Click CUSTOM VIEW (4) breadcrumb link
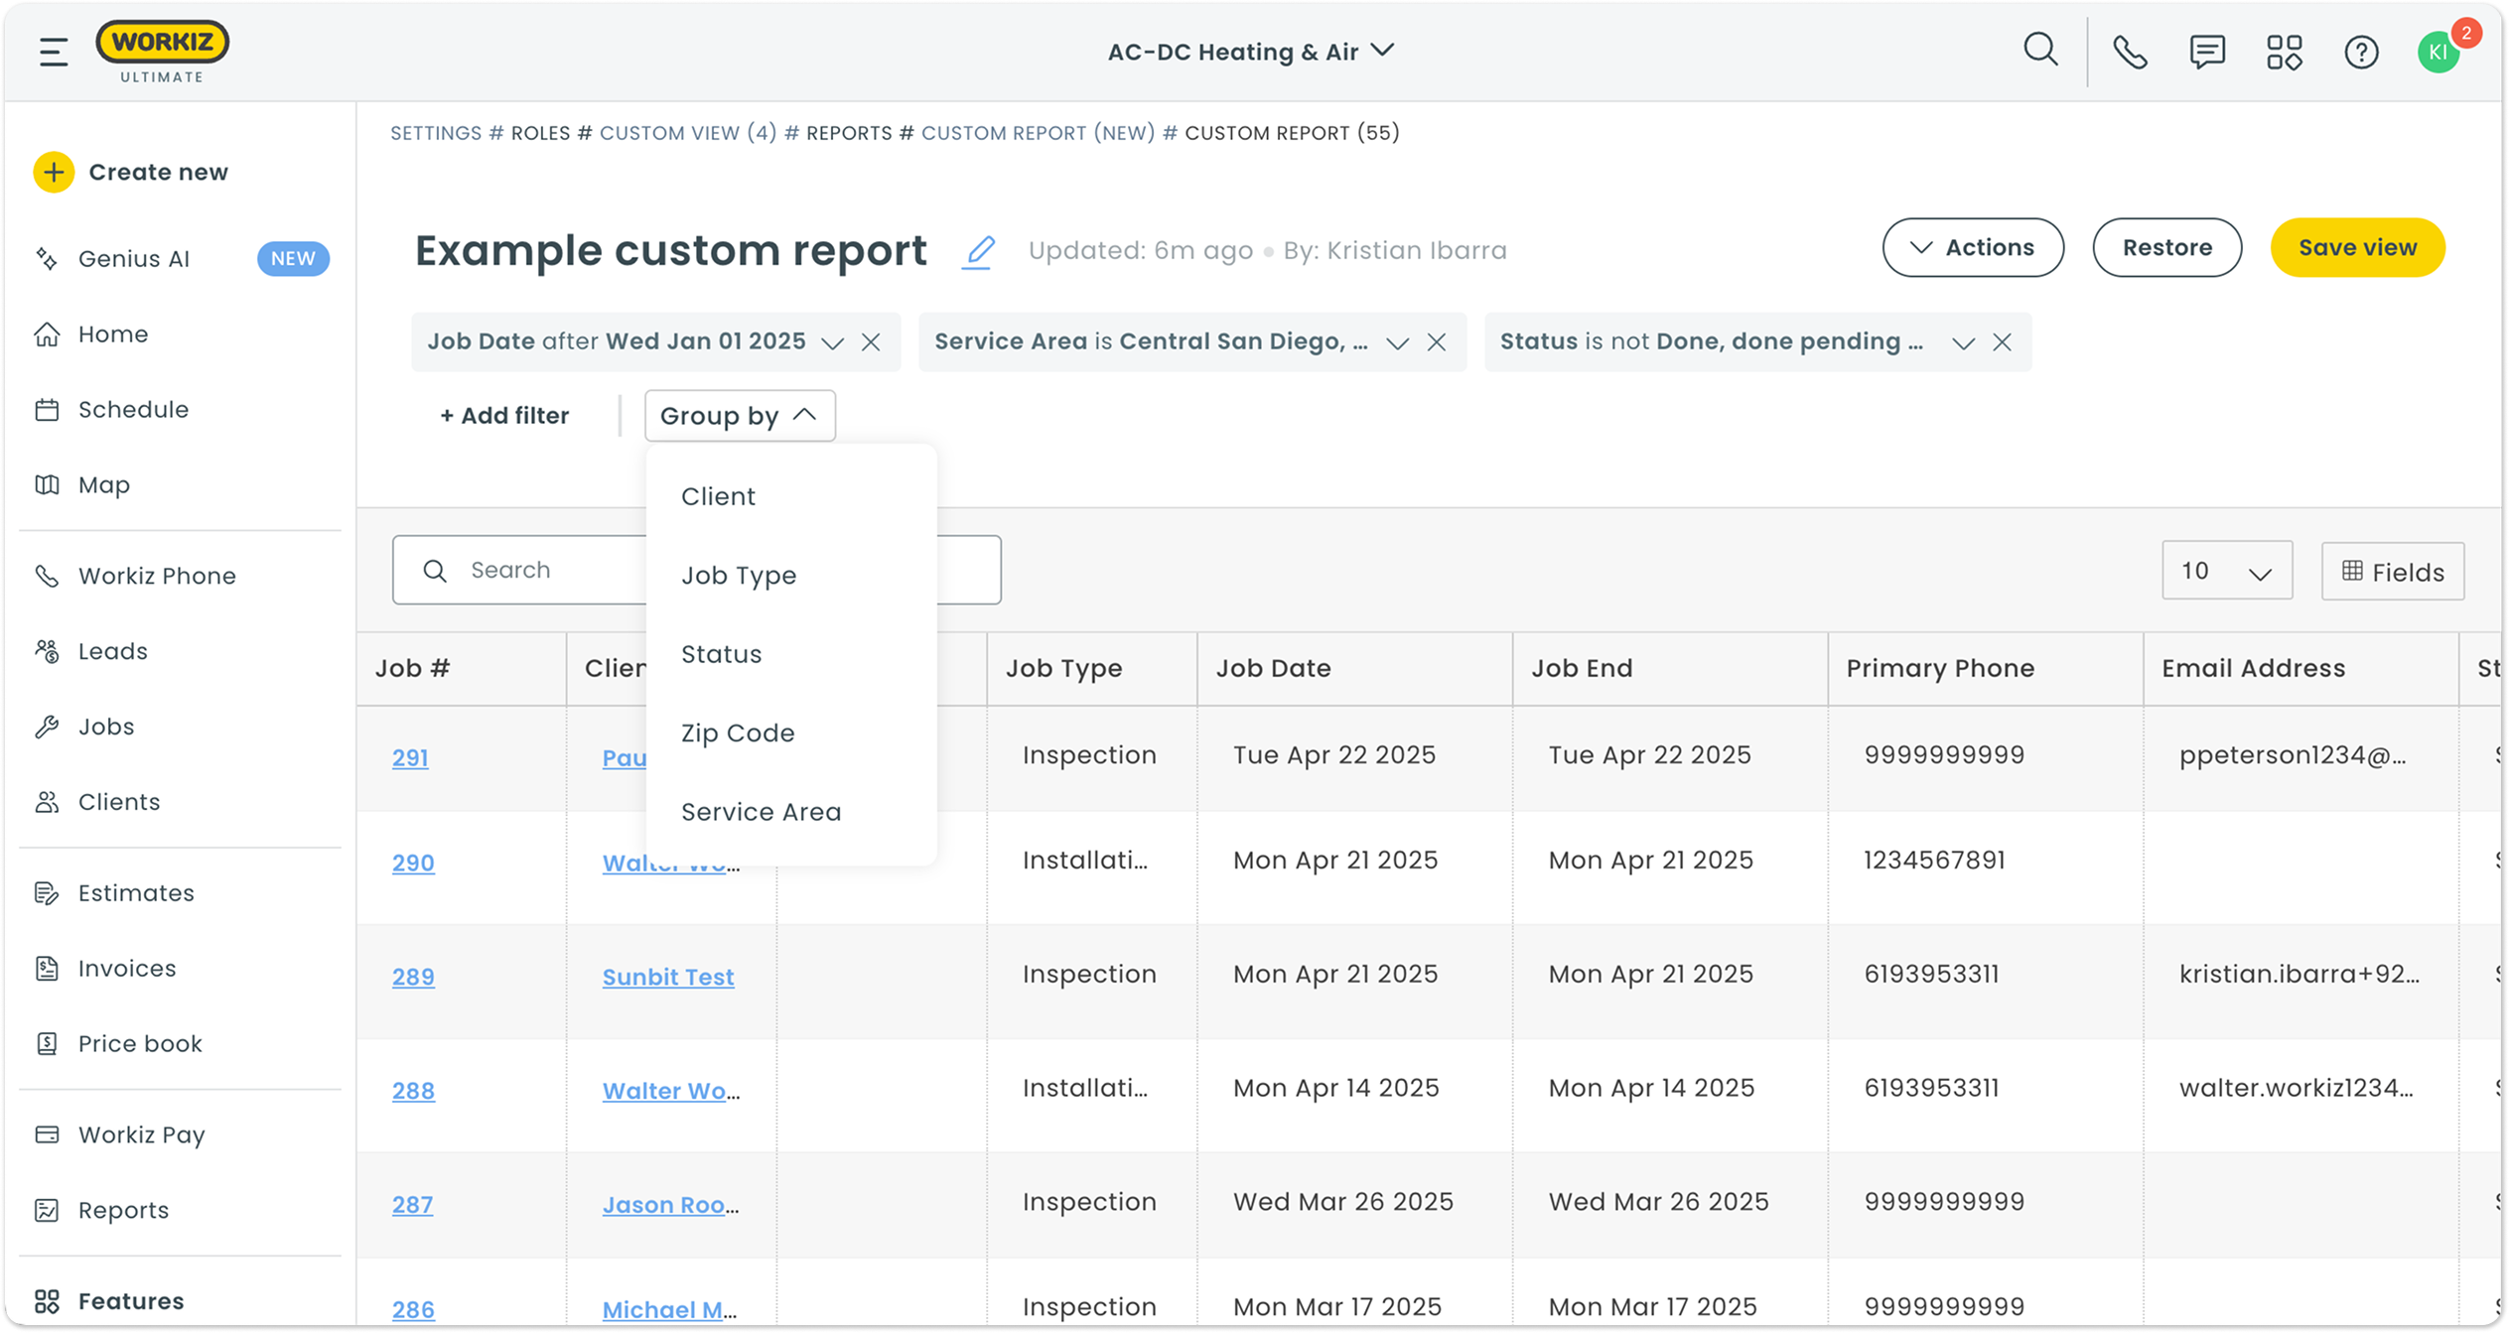 (x=688, y=133)
